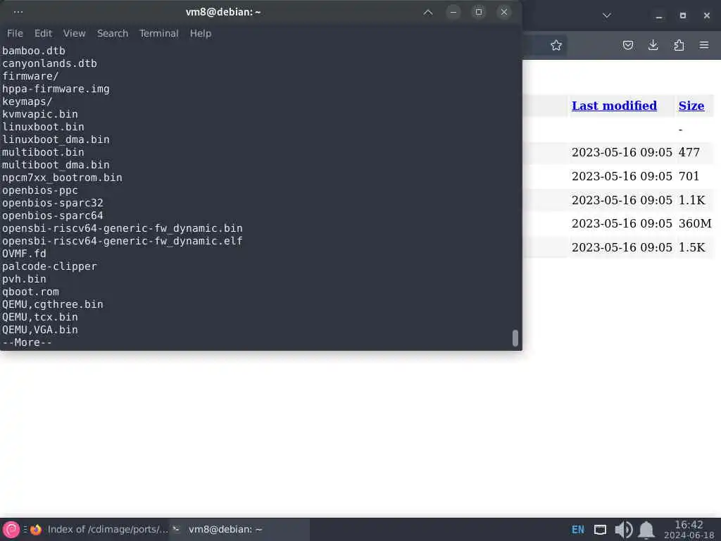Sort listing by Last modified link
The image size is (721, 541).
coord(614,106)
